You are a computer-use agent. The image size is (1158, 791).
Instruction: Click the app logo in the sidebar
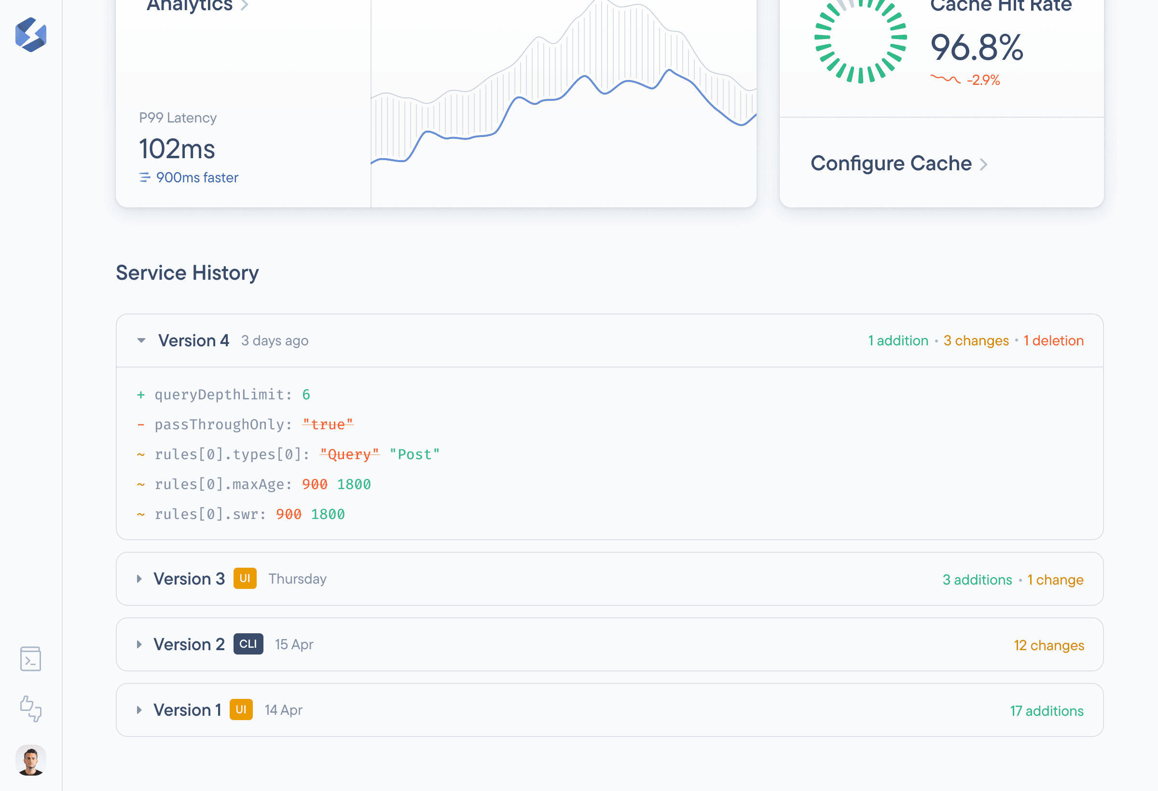click(31, 35)
